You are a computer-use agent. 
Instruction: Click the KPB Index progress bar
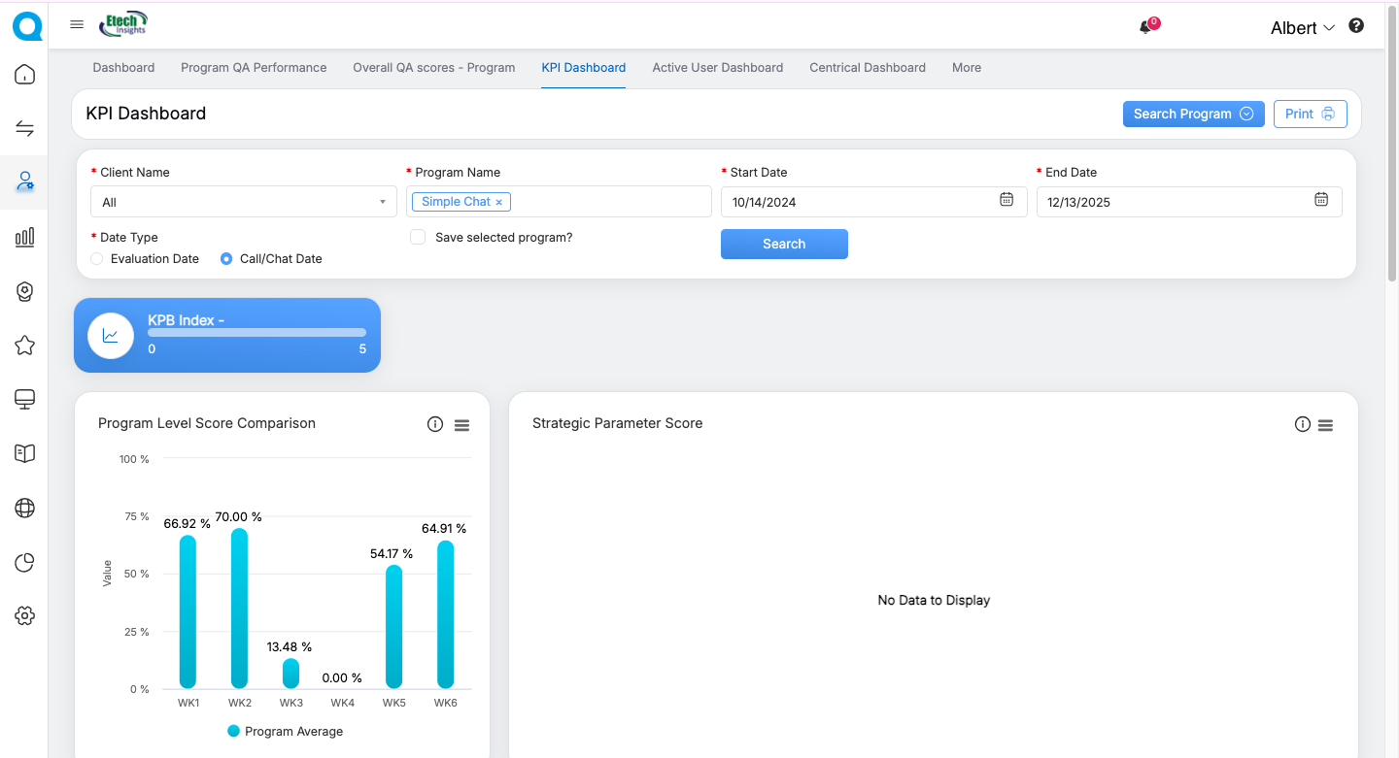click(256, 333)
